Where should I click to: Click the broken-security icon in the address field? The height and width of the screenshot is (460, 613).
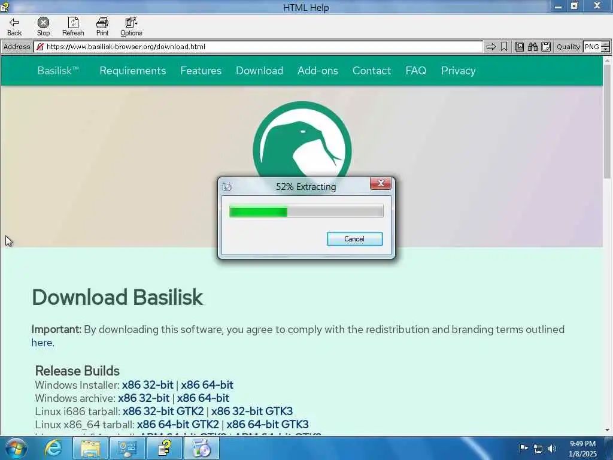(40, 47)
